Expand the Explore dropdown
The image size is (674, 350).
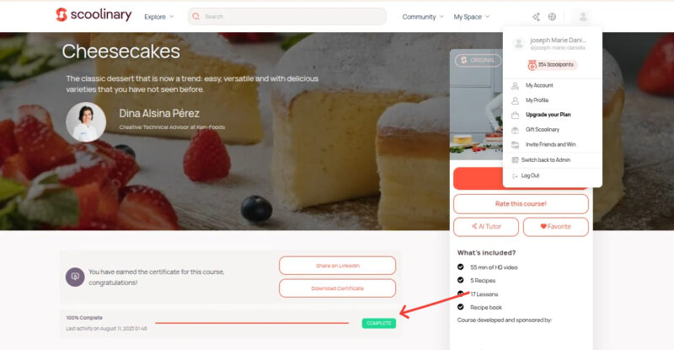(159, 17)
